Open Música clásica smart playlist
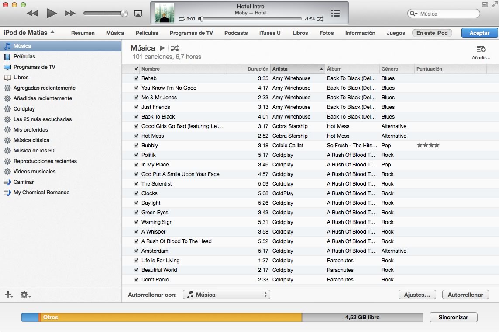 click(61, 140)
